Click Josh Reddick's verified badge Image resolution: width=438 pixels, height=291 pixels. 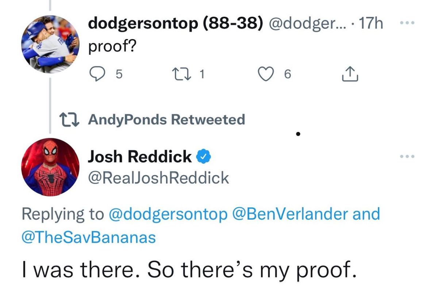coord(203,157)
